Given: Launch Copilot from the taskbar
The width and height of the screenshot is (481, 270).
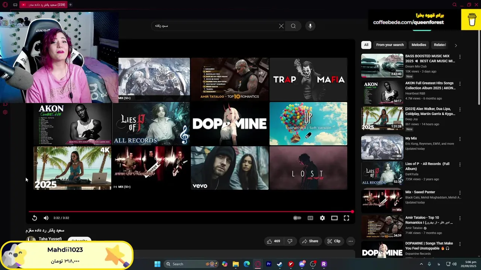Looking at the screenshot, I should point(225,264).
